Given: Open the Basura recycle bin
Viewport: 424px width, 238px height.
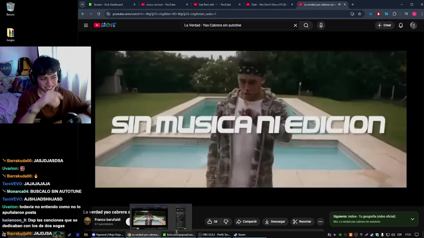Looking at the screenshot, I should click(x=10, y=9).
